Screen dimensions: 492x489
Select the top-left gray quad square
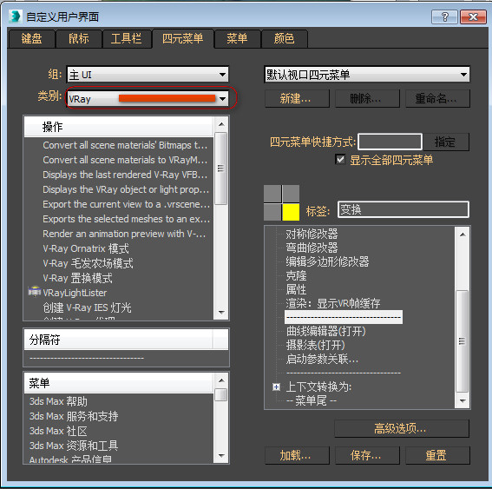click(272, 194)
